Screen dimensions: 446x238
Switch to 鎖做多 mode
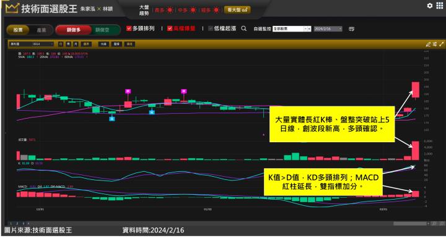click(74, 30)
